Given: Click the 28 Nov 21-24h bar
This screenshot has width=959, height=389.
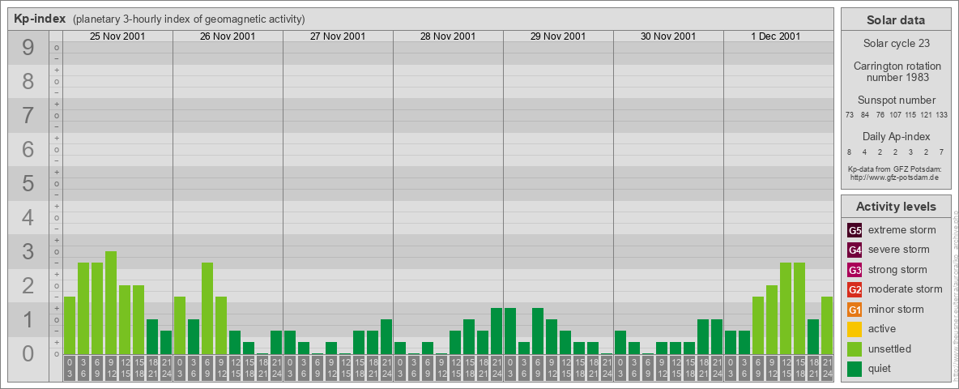Looking at the screenshot, I should coord(496,331).
